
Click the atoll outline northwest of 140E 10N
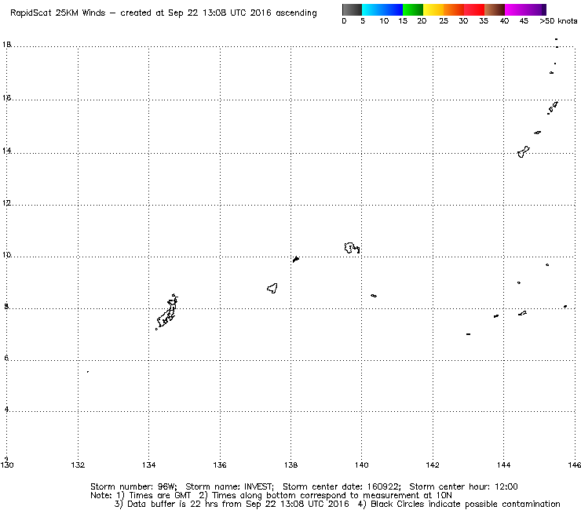pyautogui.click(x=352, y=248)
